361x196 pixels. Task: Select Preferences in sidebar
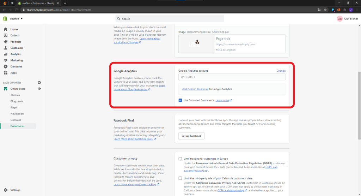click(x=18, y=126)
